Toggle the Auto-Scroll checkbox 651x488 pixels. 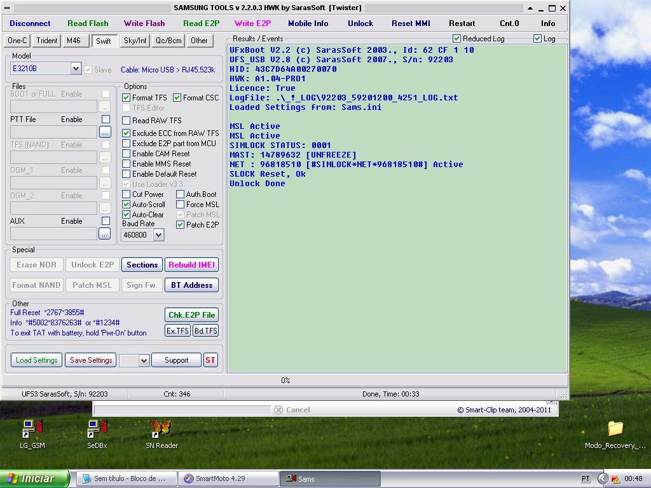(x=127, y=204)
